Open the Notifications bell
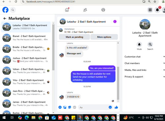Viewport: 165px width, 121px height. (157, 10)
